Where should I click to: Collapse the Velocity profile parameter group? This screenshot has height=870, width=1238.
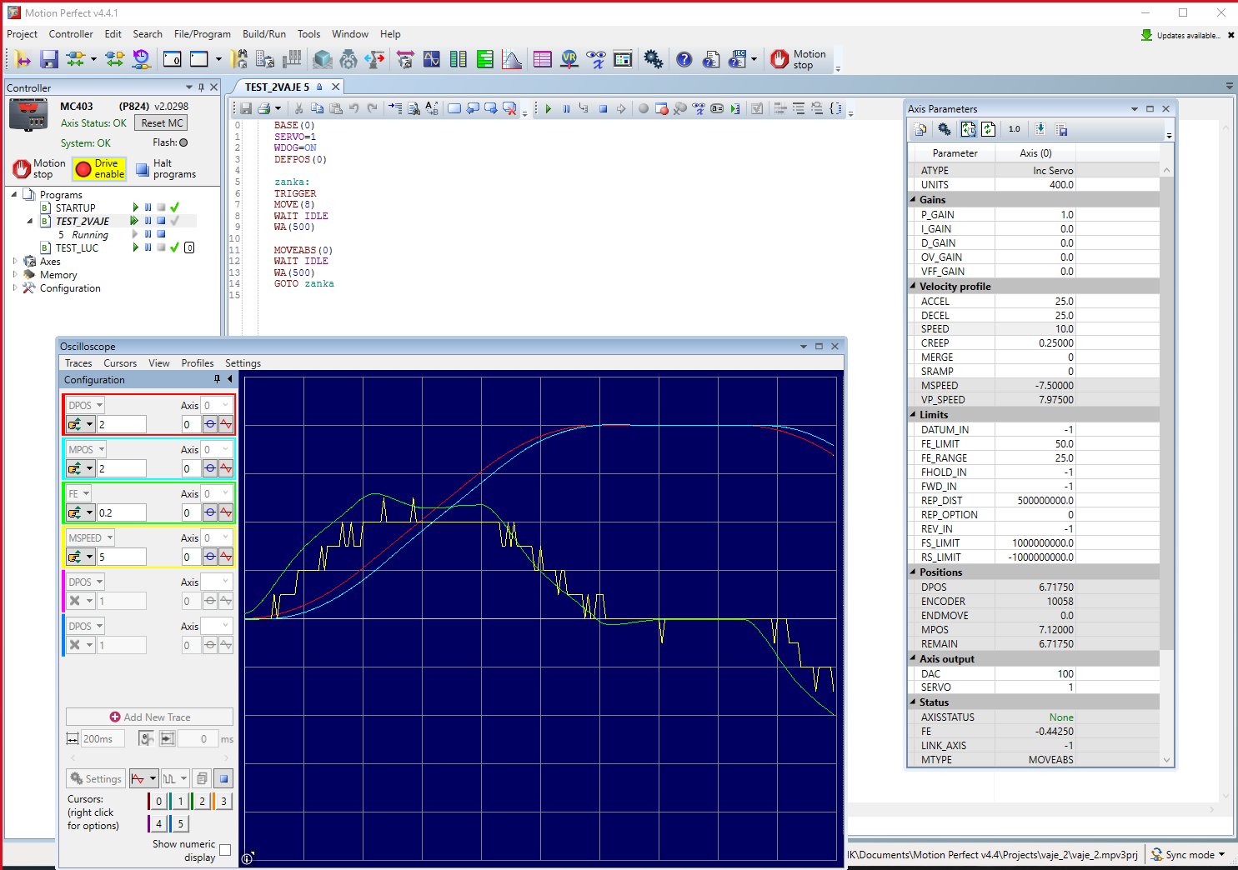(x=913, y=286)
